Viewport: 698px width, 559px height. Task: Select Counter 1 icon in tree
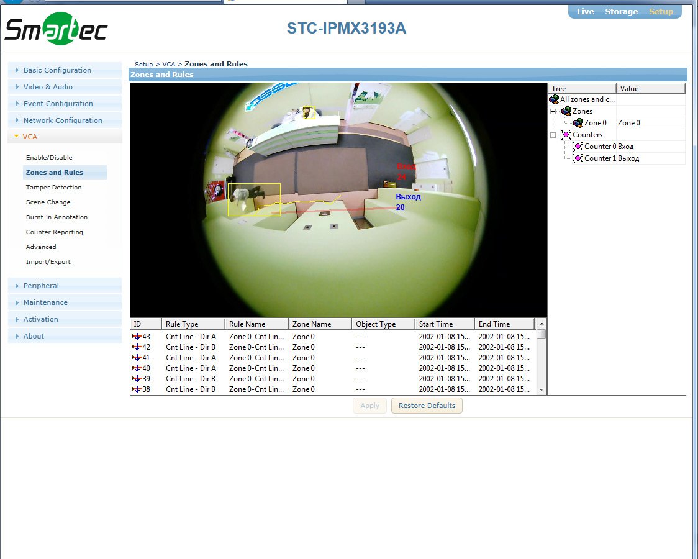578,158
